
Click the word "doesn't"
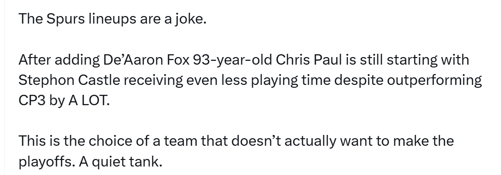tap(255, 141)
